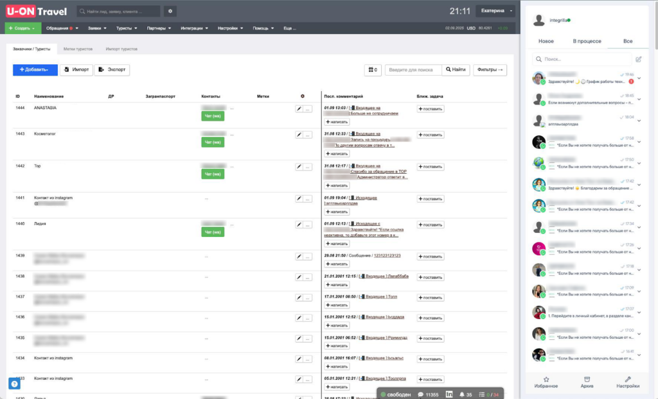Viewport: 658px width, 399px height.
Task: Switch to the Метки туристов tab
Action: [78, 49]
